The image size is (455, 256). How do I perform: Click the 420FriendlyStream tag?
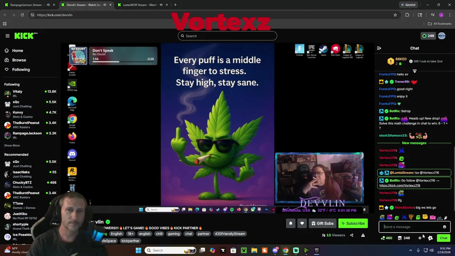click(x=230, y=234)
